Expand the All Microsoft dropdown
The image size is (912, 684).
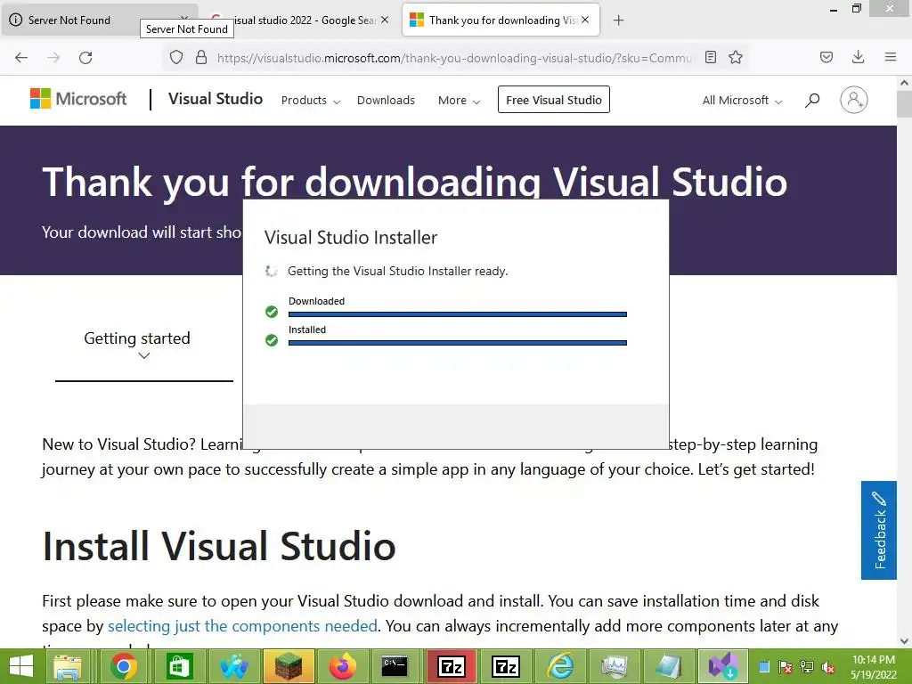(x=742, y=100)
